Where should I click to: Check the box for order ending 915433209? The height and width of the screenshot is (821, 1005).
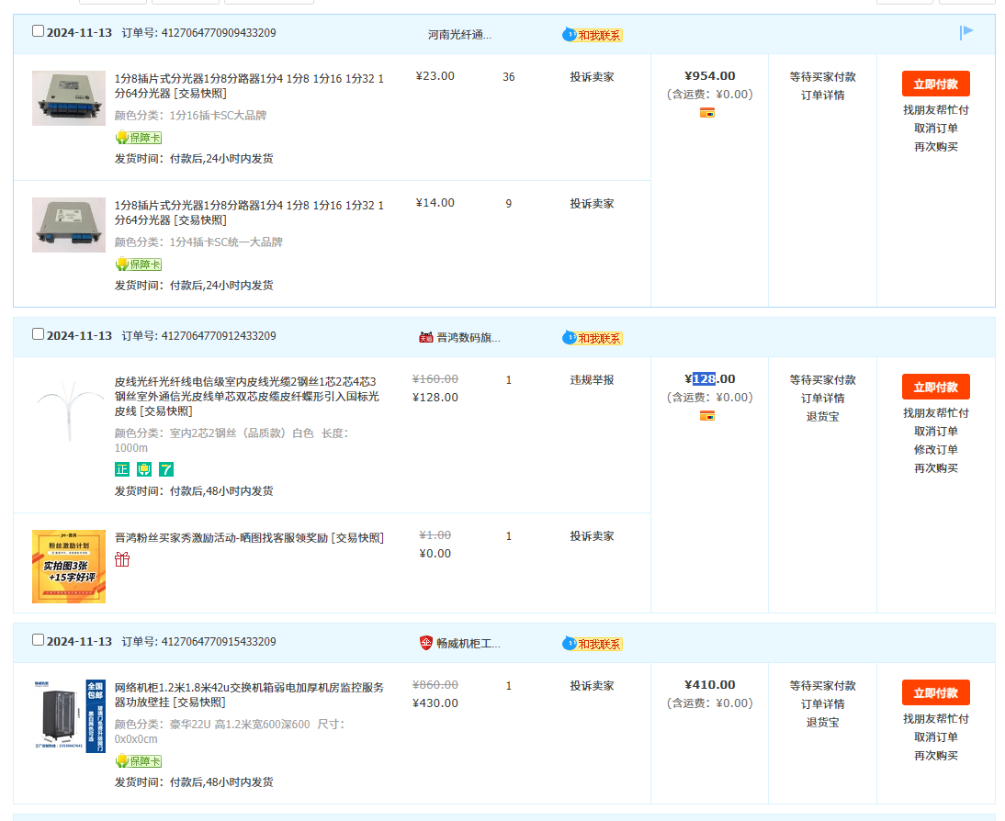(x=38, y=640)
